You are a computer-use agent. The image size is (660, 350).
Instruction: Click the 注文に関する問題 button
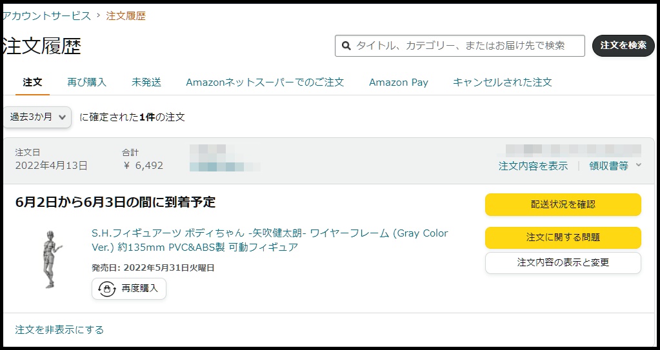point(563,238)
